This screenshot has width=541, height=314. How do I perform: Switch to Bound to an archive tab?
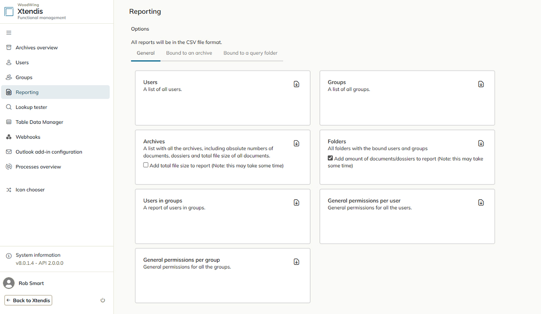click(189, 53)
